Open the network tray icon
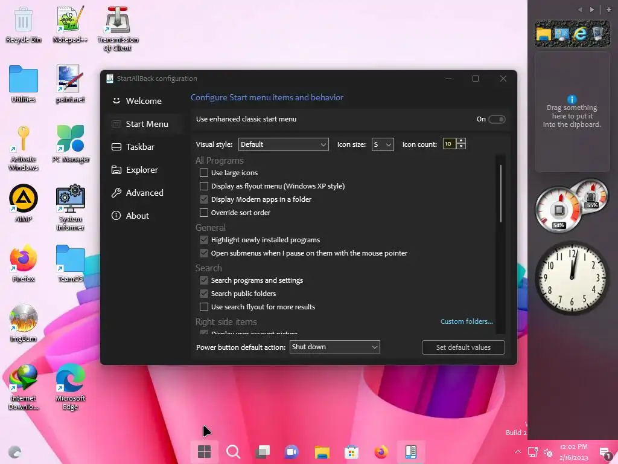Viewport: 618px width, 464px height. (533, 452)
